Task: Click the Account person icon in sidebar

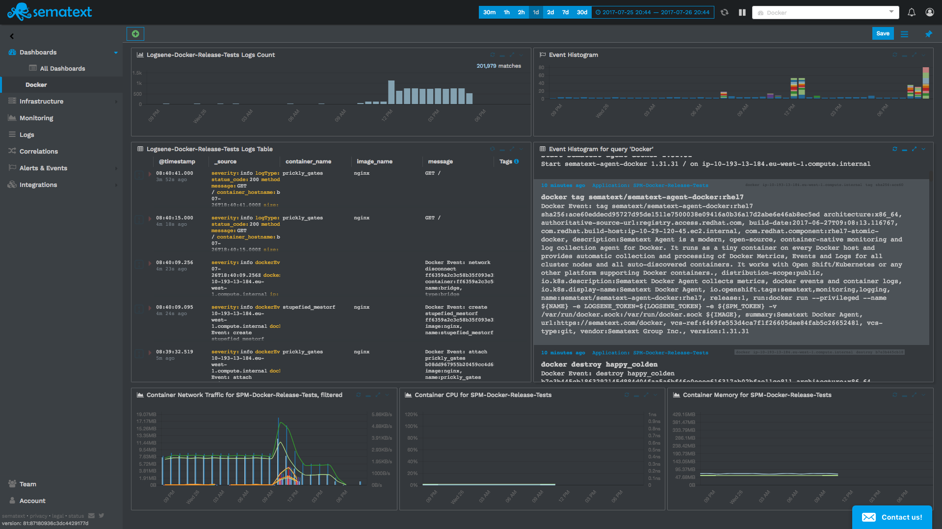Action: [x=12, y=500]
